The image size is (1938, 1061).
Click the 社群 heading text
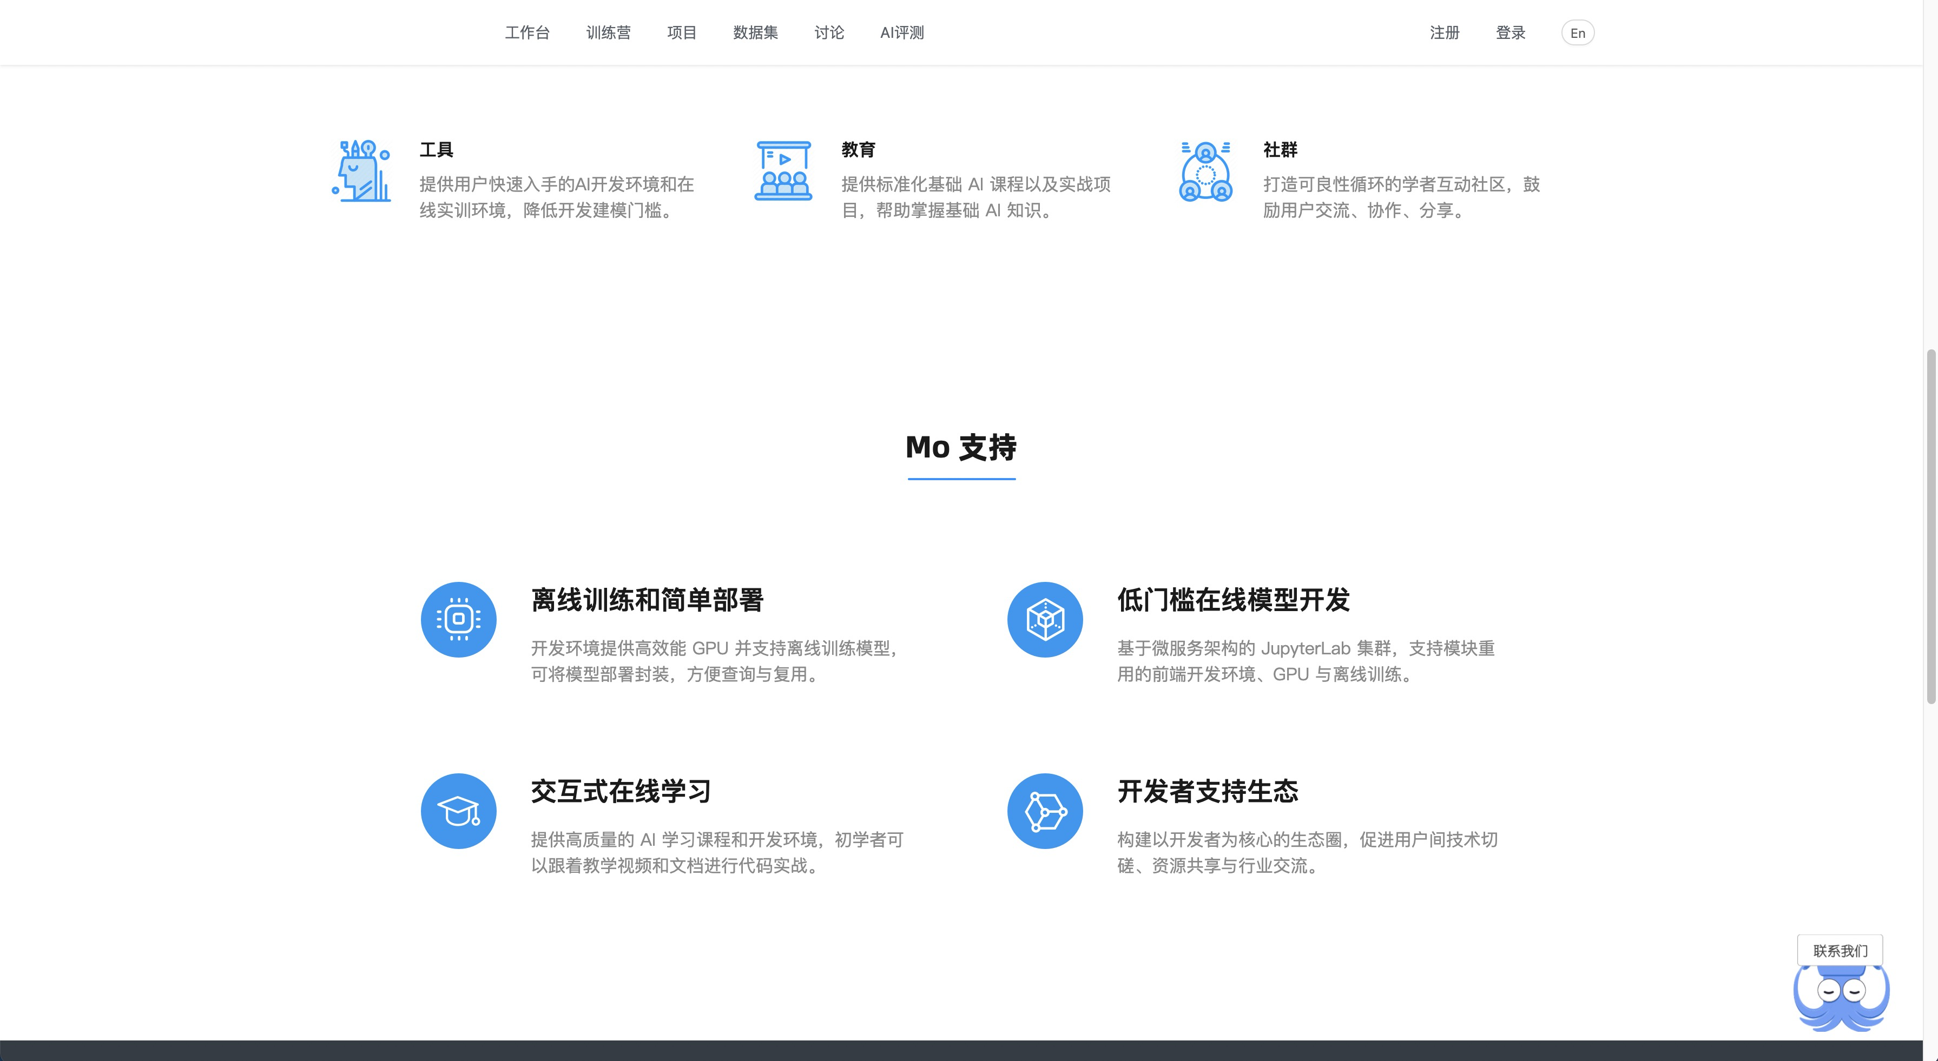1281,150
